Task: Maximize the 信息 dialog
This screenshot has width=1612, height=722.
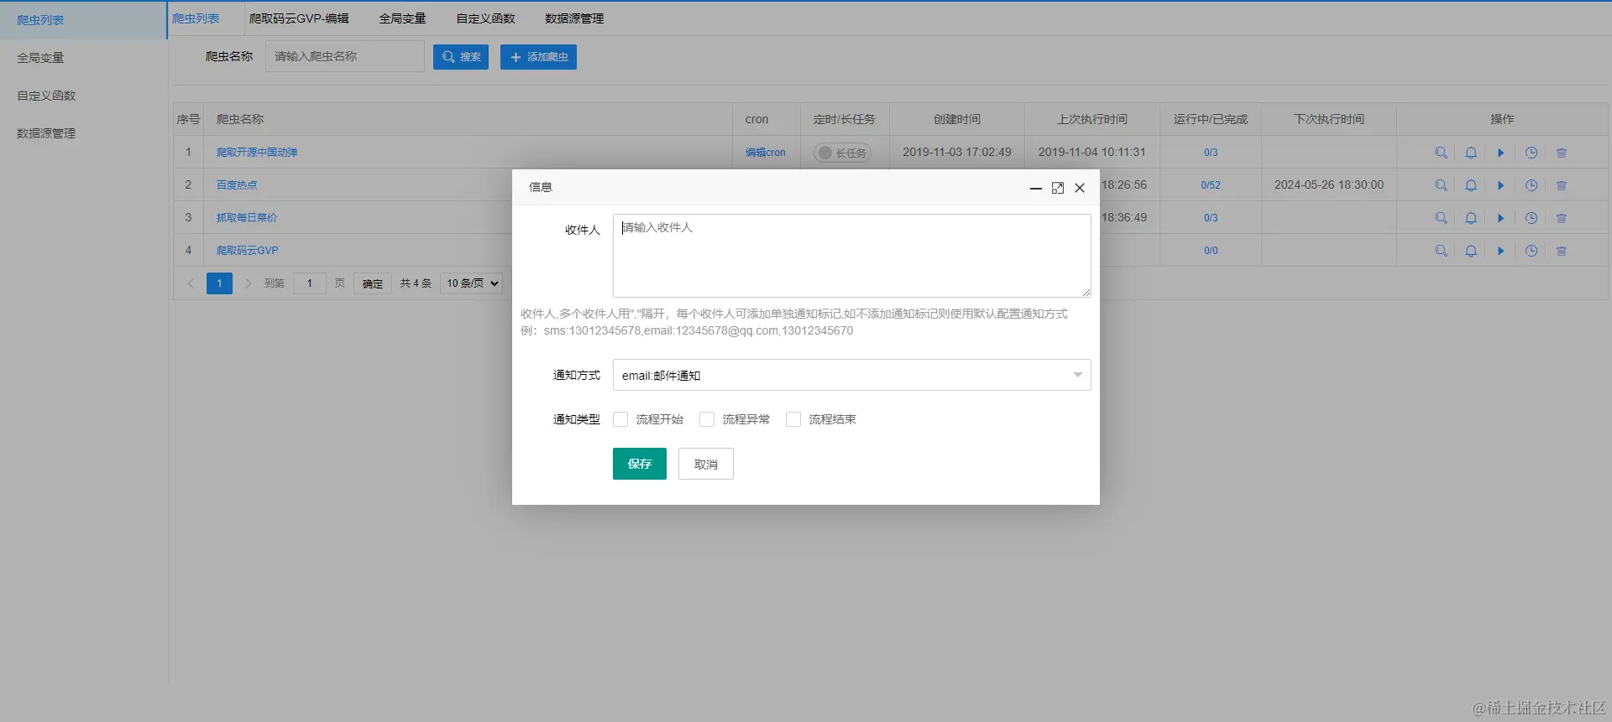Action: (x=1058, y=188)
